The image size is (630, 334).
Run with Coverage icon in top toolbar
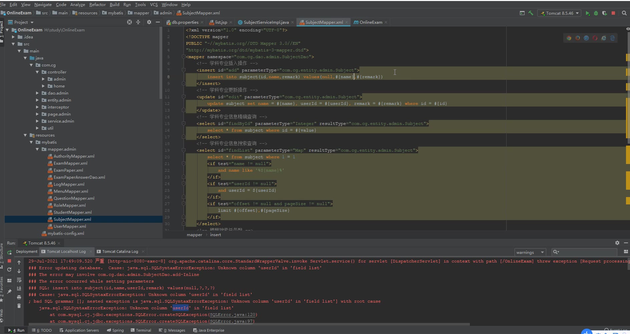click(604, 13)
